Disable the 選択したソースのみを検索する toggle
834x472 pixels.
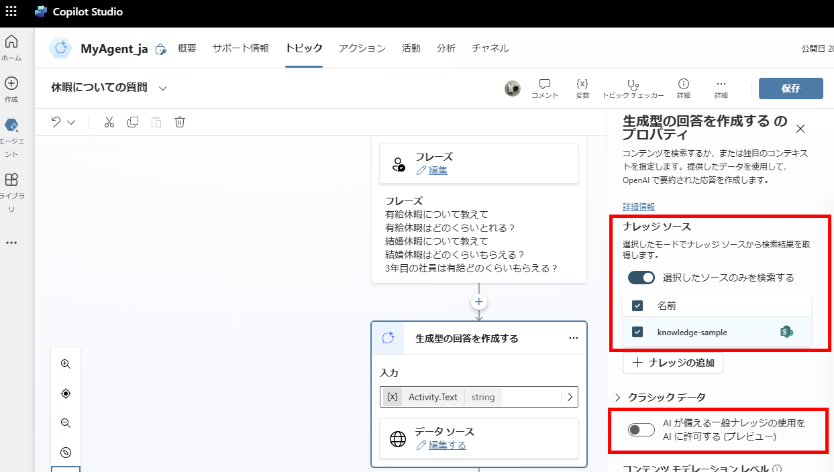point(641,277)
